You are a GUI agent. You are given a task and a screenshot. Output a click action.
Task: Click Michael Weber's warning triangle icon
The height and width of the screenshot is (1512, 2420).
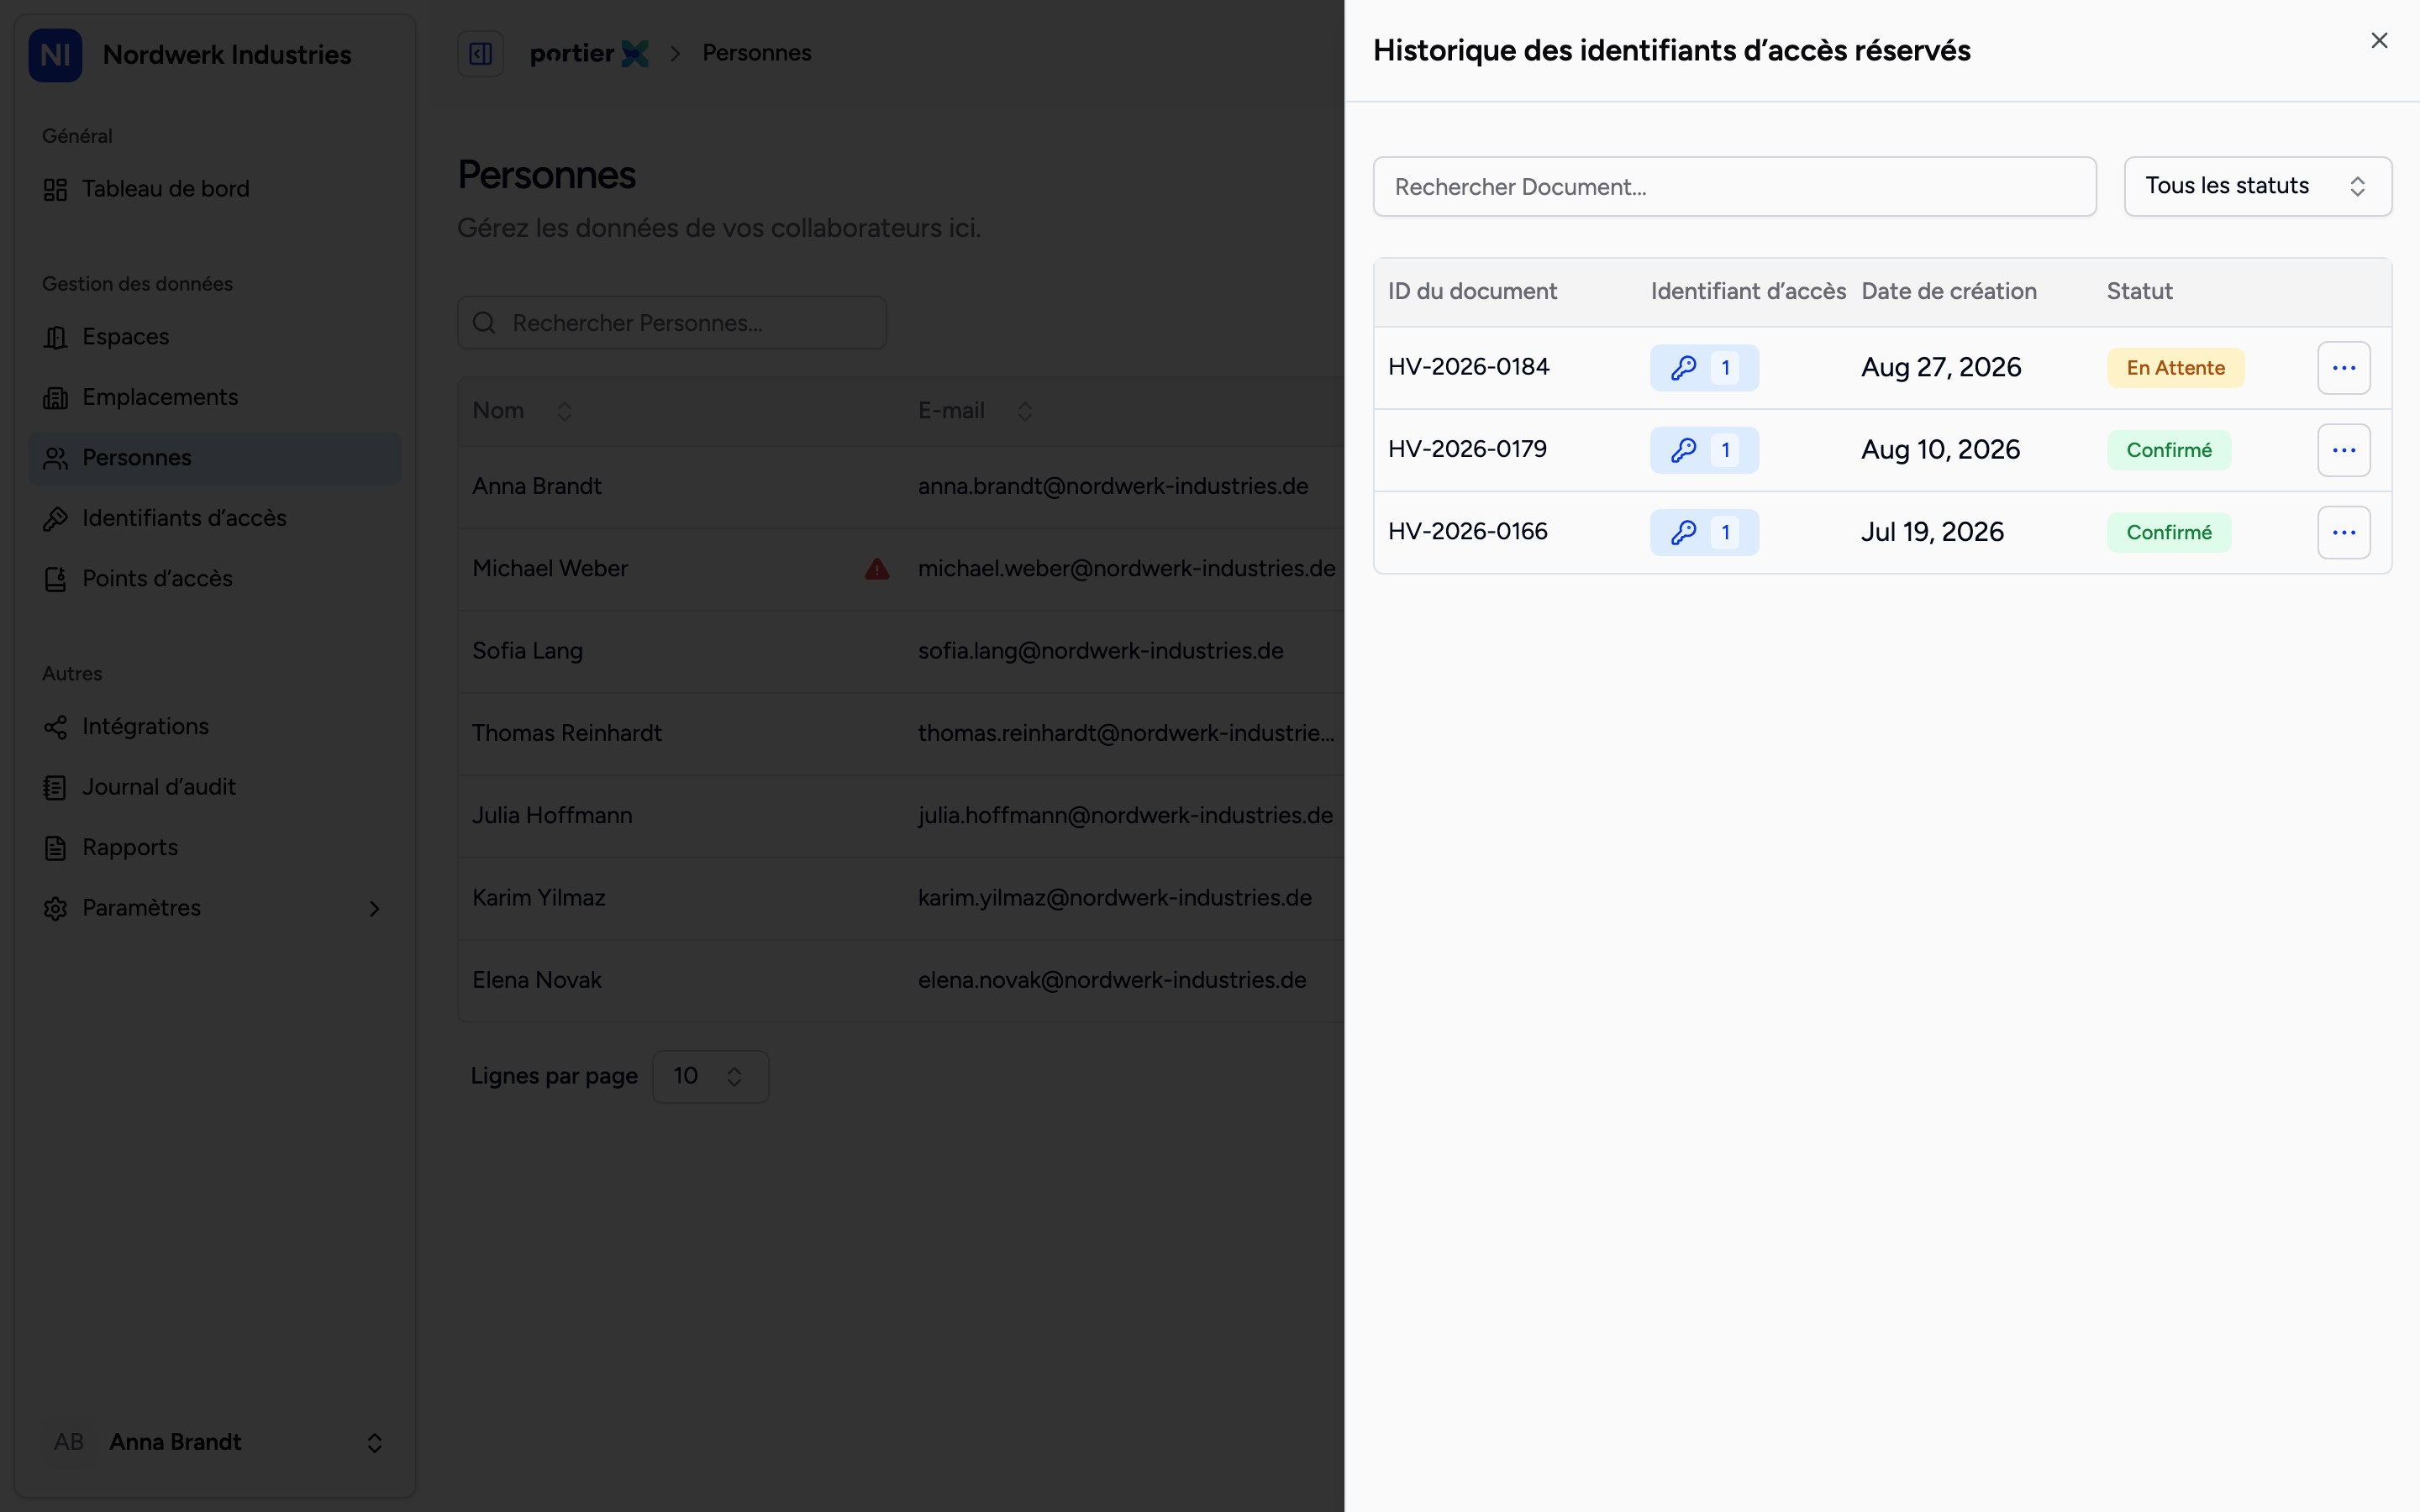(877, 569)
